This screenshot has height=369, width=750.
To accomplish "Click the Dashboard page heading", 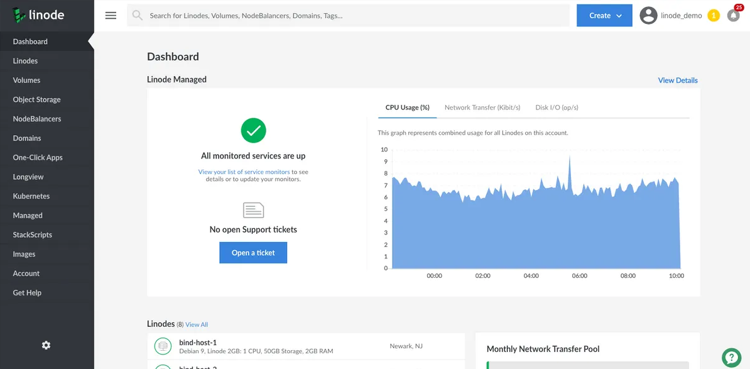I will [x=173, y=57].
